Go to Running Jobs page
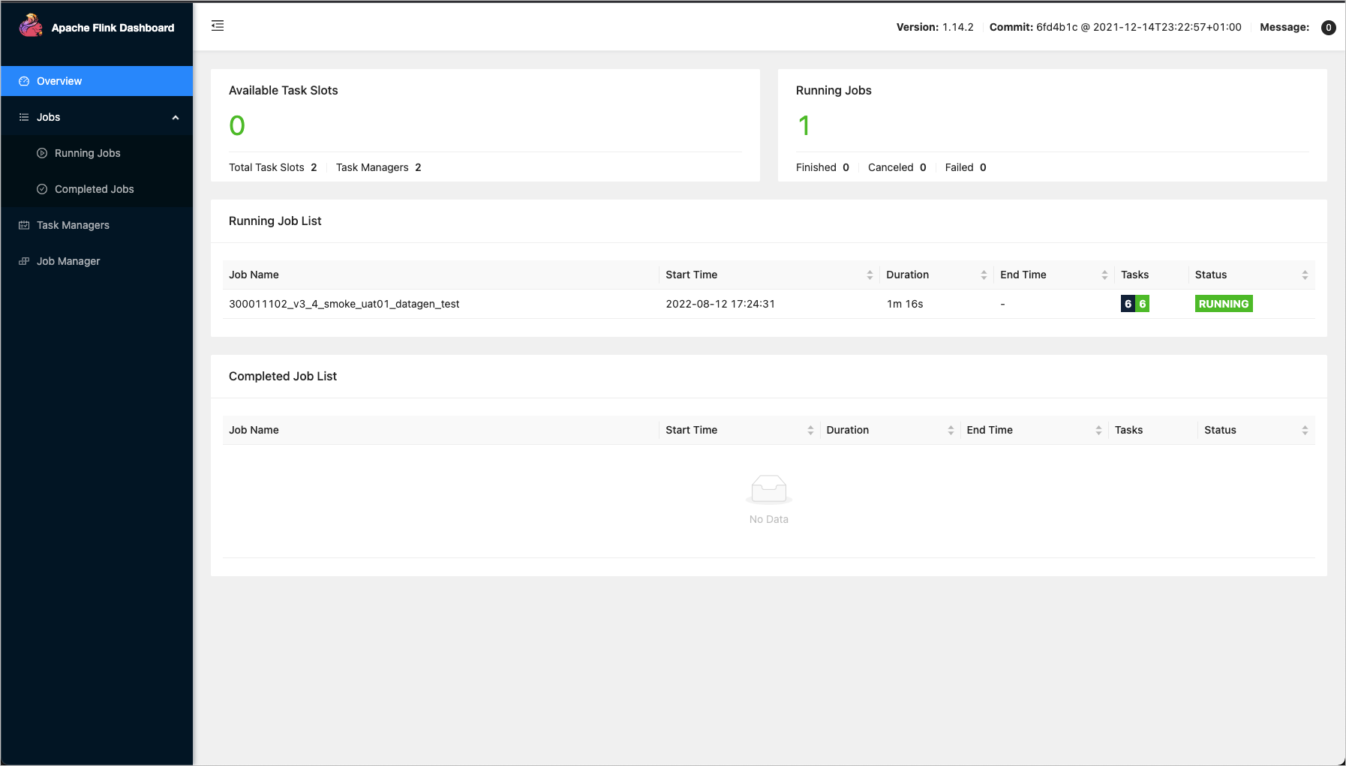The height and width of the screenshot is (766, 1346). pyautogui.click(x=97, y=153)
